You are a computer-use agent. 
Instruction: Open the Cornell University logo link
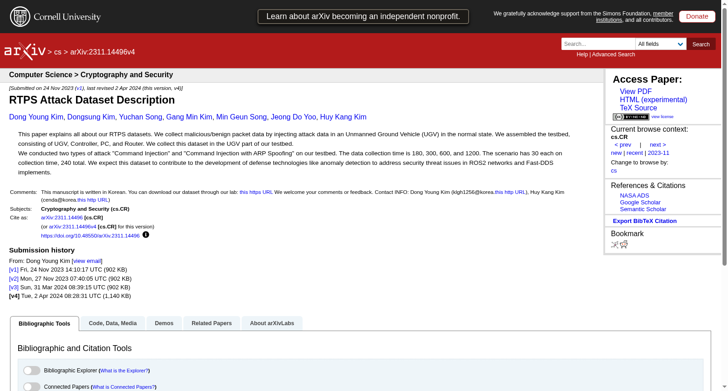point(56,17)
